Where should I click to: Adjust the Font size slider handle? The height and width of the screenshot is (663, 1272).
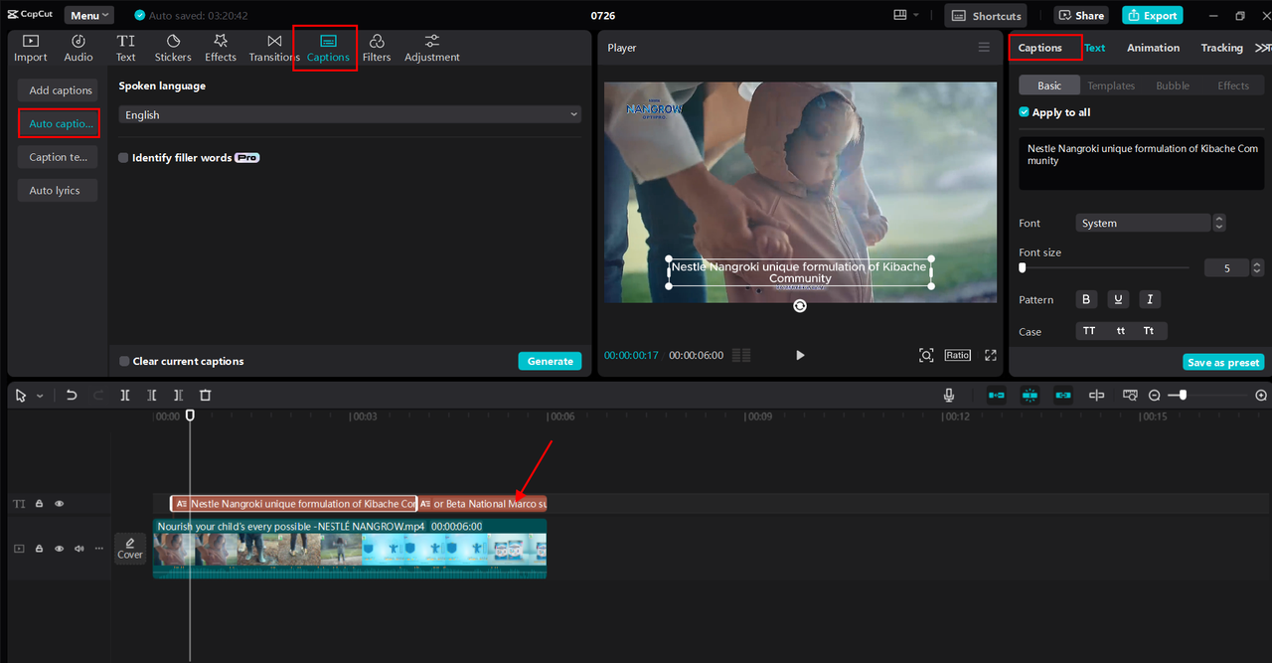coord(1023,267)
